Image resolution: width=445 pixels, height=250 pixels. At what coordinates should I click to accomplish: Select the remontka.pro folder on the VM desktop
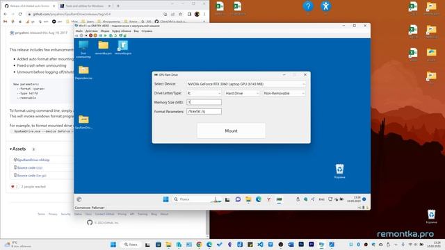(x=104, y=48)
